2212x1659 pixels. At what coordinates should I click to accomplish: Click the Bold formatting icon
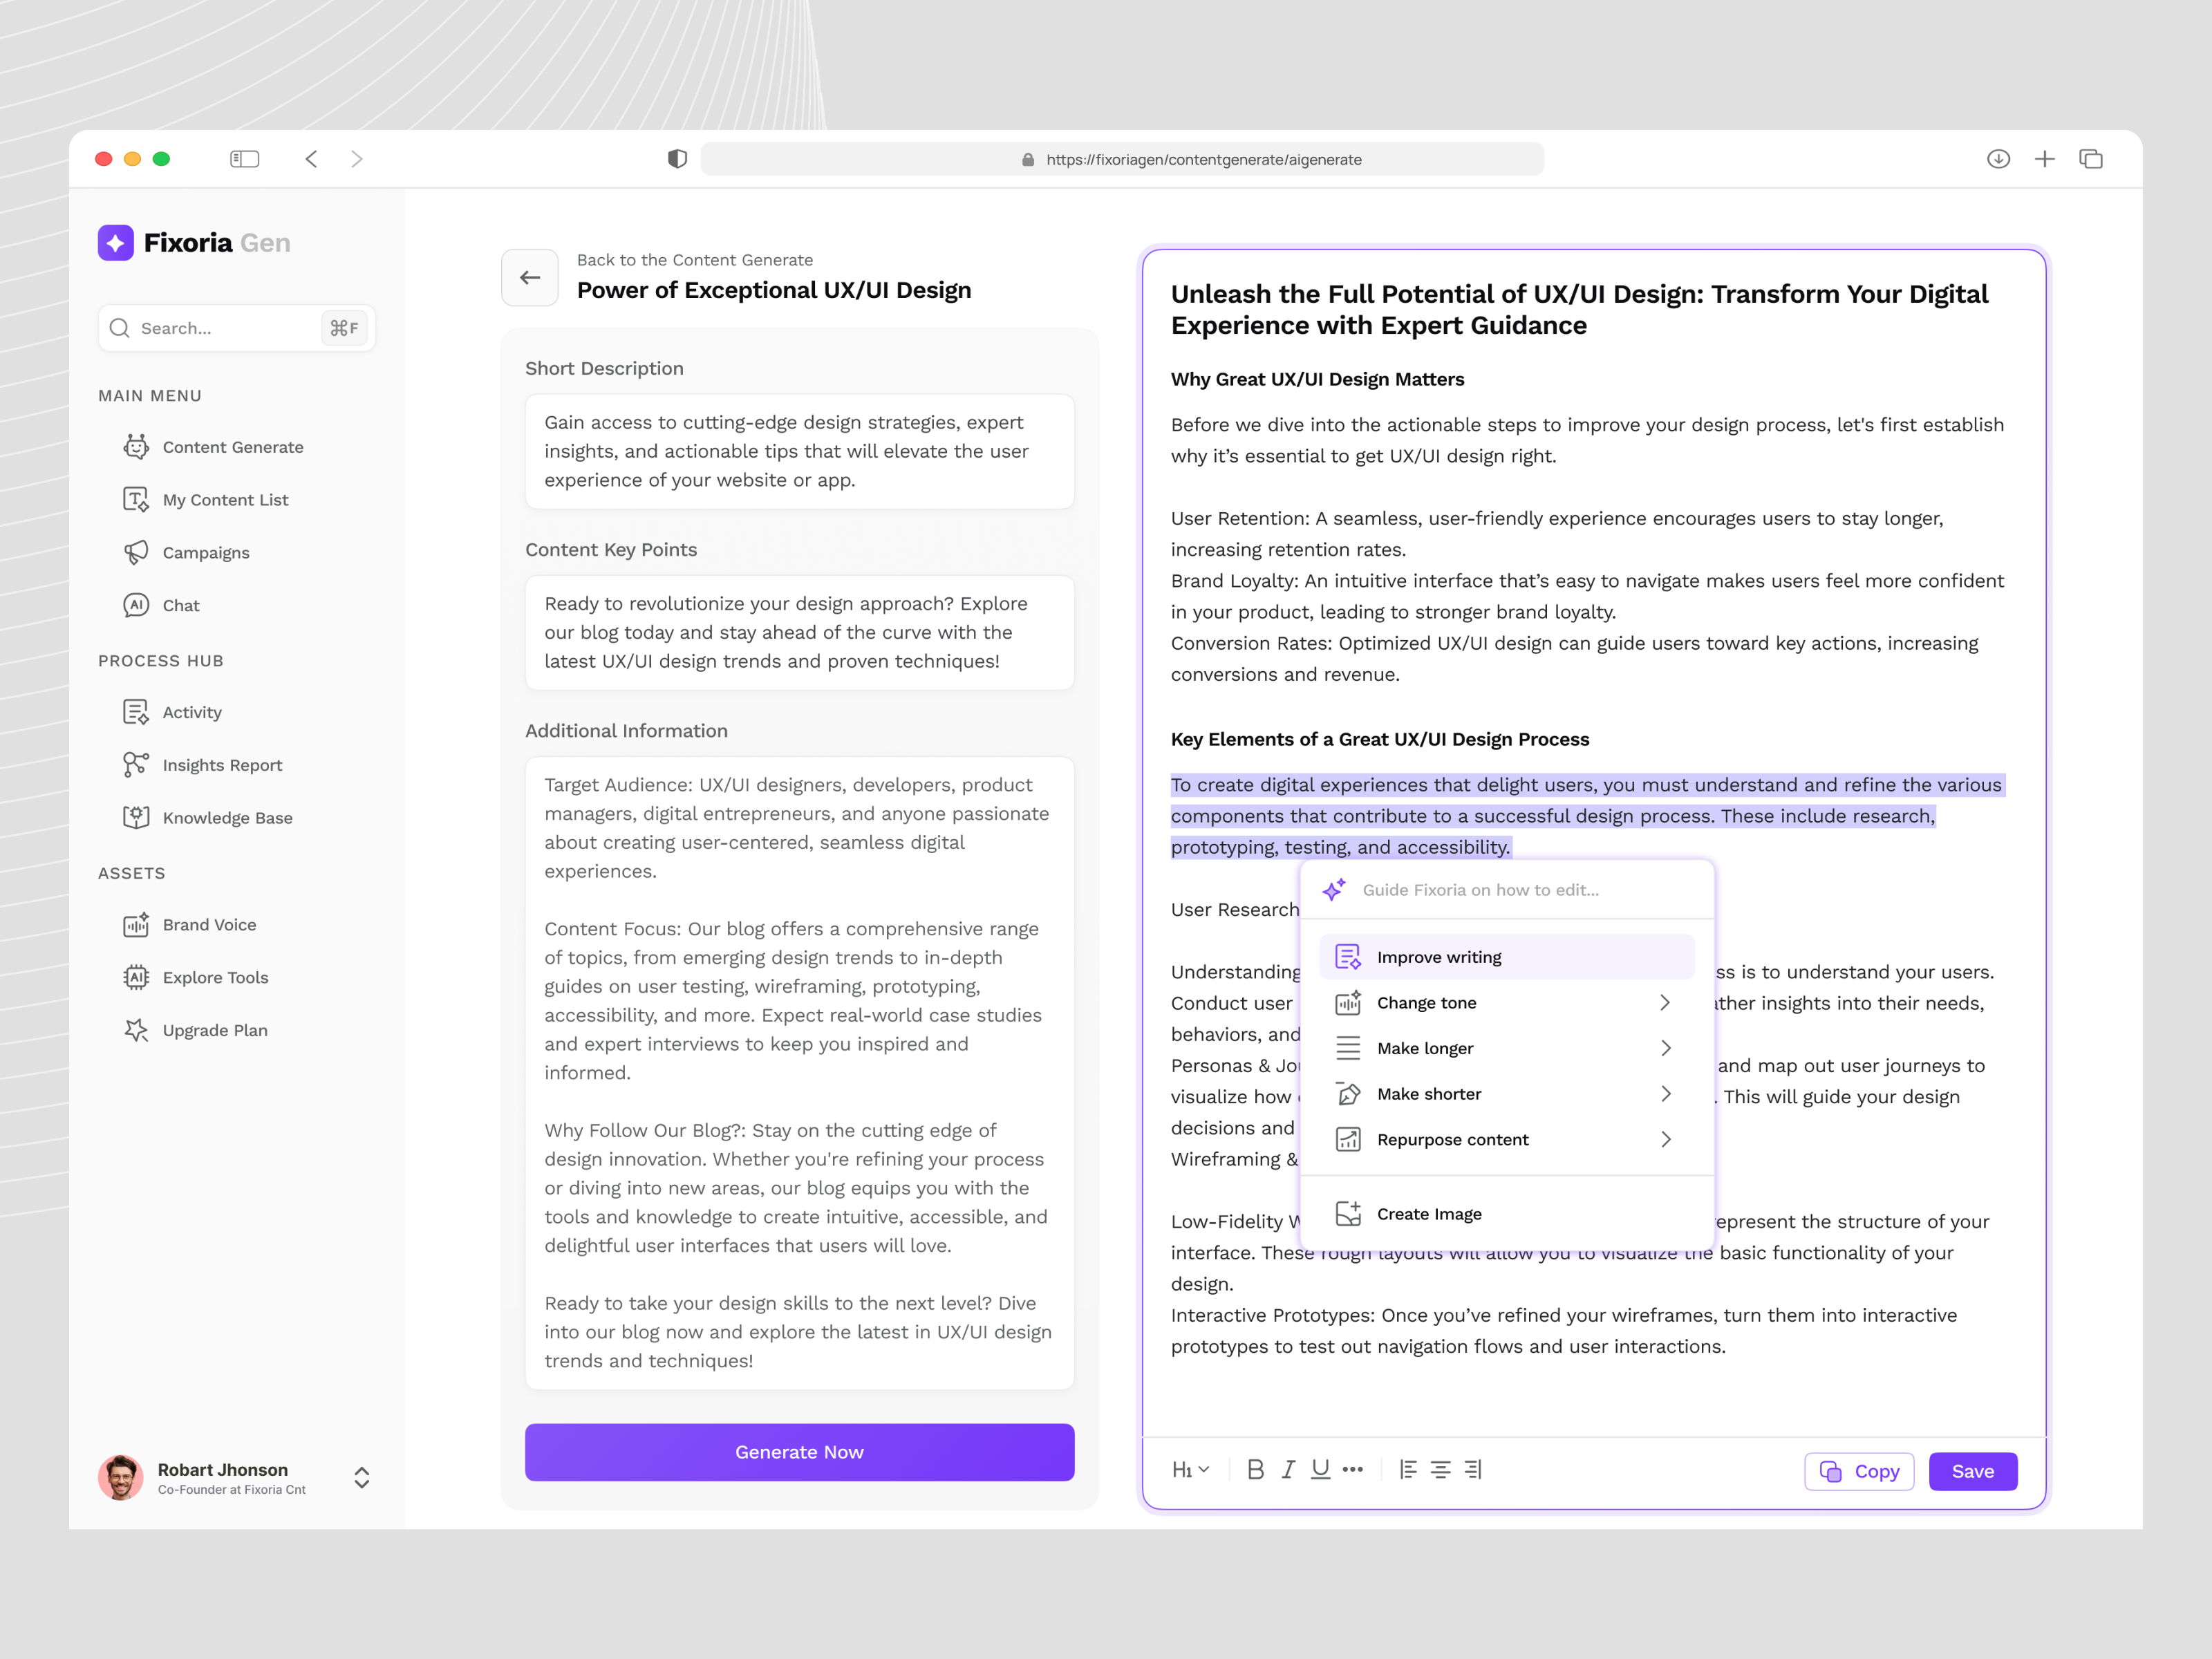[1255, 1469]
